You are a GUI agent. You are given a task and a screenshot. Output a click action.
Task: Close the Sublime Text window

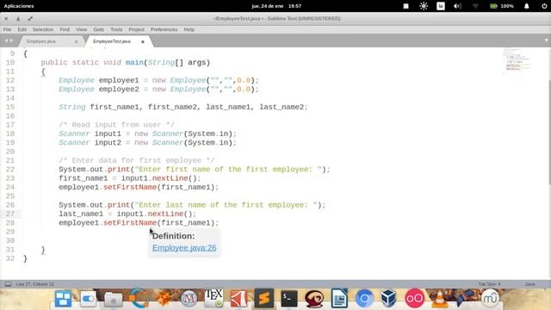(6, 19)
